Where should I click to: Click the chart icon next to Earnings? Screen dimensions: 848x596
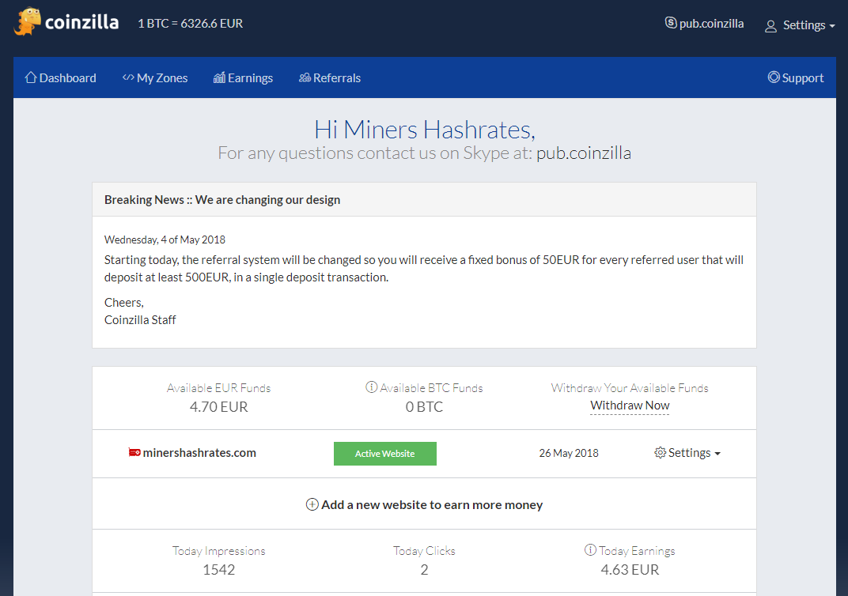click(x=219, y=77)
